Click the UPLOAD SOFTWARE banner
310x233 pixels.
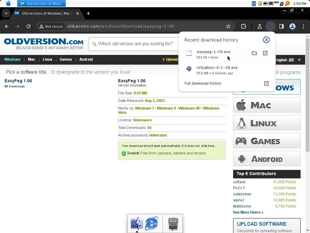coord(267,226)
